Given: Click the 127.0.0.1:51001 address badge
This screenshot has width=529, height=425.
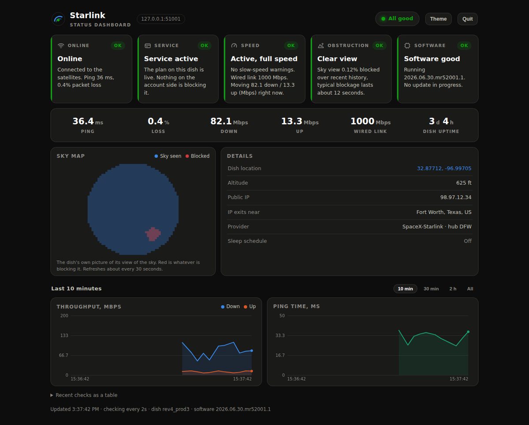Looking at the screenshot, I should pyautogui.click(x=160, y=19).
